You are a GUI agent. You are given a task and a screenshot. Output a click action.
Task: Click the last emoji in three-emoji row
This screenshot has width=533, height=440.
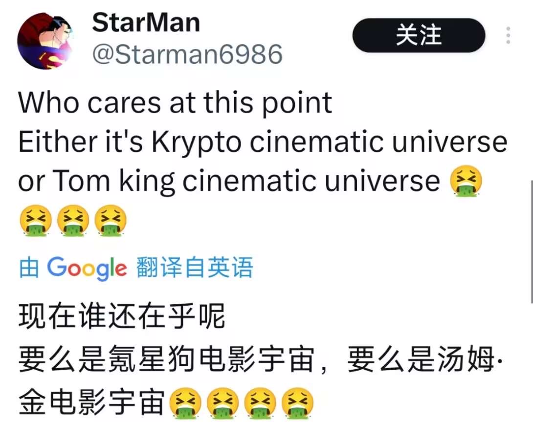110,220
